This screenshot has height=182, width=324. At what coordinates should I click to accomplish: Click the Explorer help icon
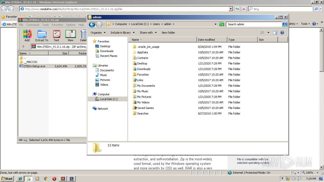pyautogui.click(x=282, y=33)
